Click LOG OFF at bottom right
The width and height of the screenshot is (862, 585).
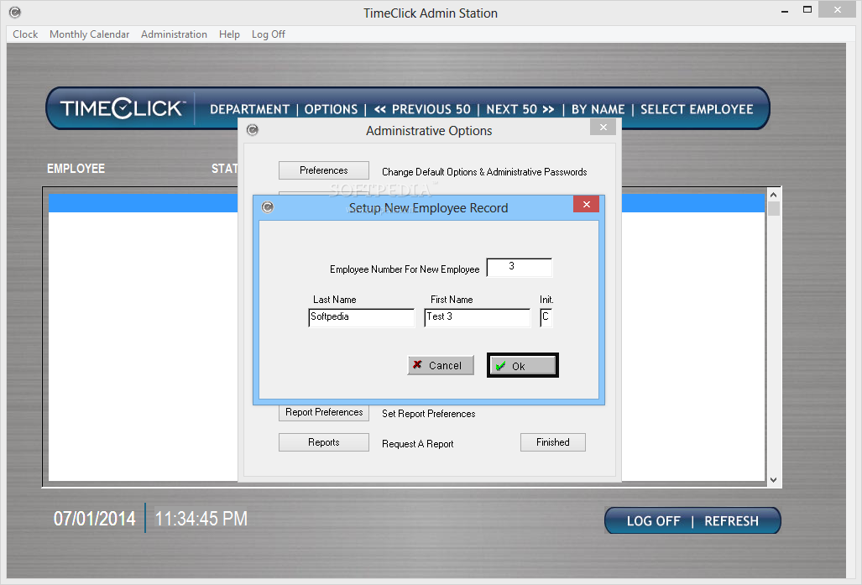(x=654, y=520)
